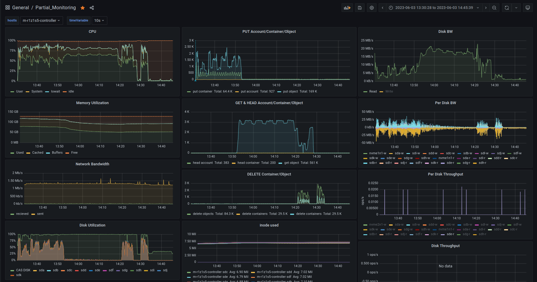The image size is (537, 282).
Task: Click the share dashboard icon
Action: [92, 8]
